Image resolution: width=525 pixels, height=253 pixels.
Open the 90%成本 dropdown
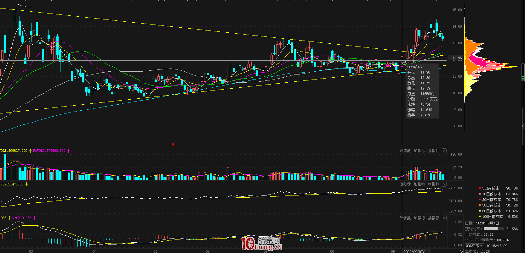pos(474,246)
